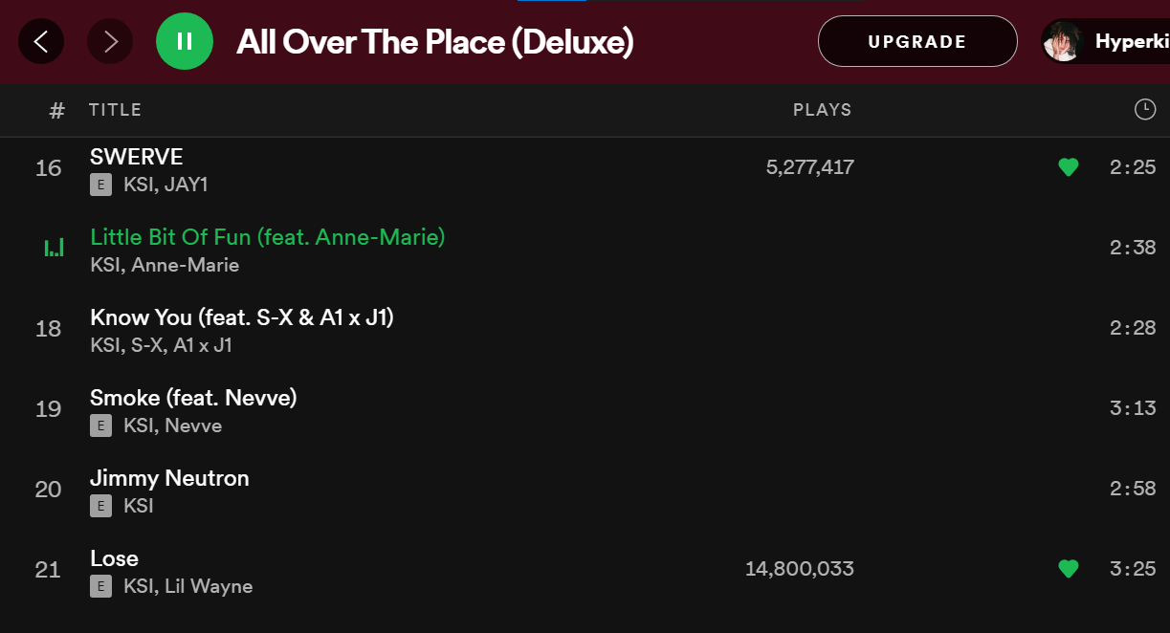
Task: Open the Nevve artist link
Action: 193,426
